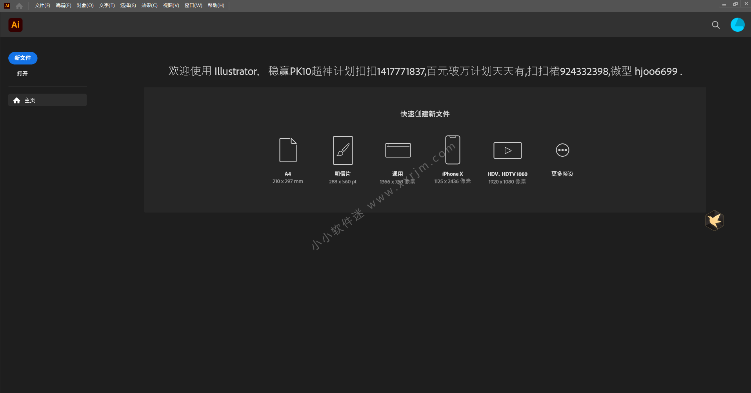751x393 pixels.
Task: Click the Illustrator Ai logo in header
Action: coord(15,25)
